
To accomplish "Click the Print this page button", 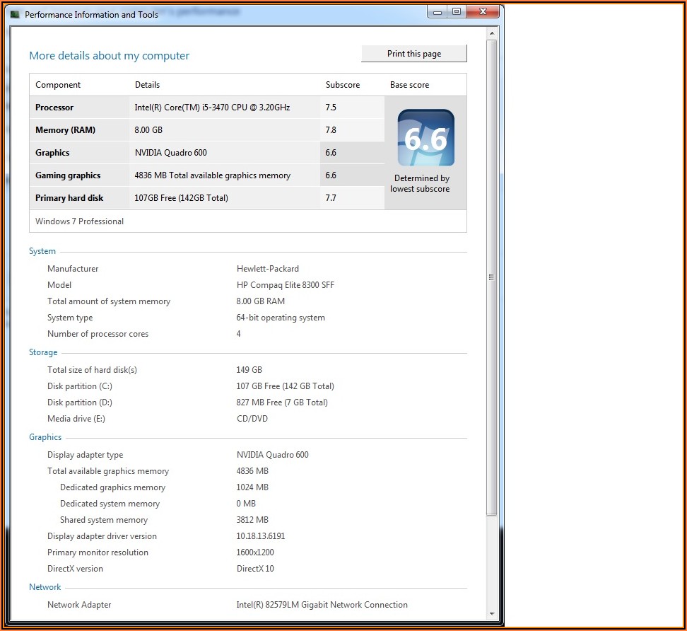I will (x=413, y=54).
